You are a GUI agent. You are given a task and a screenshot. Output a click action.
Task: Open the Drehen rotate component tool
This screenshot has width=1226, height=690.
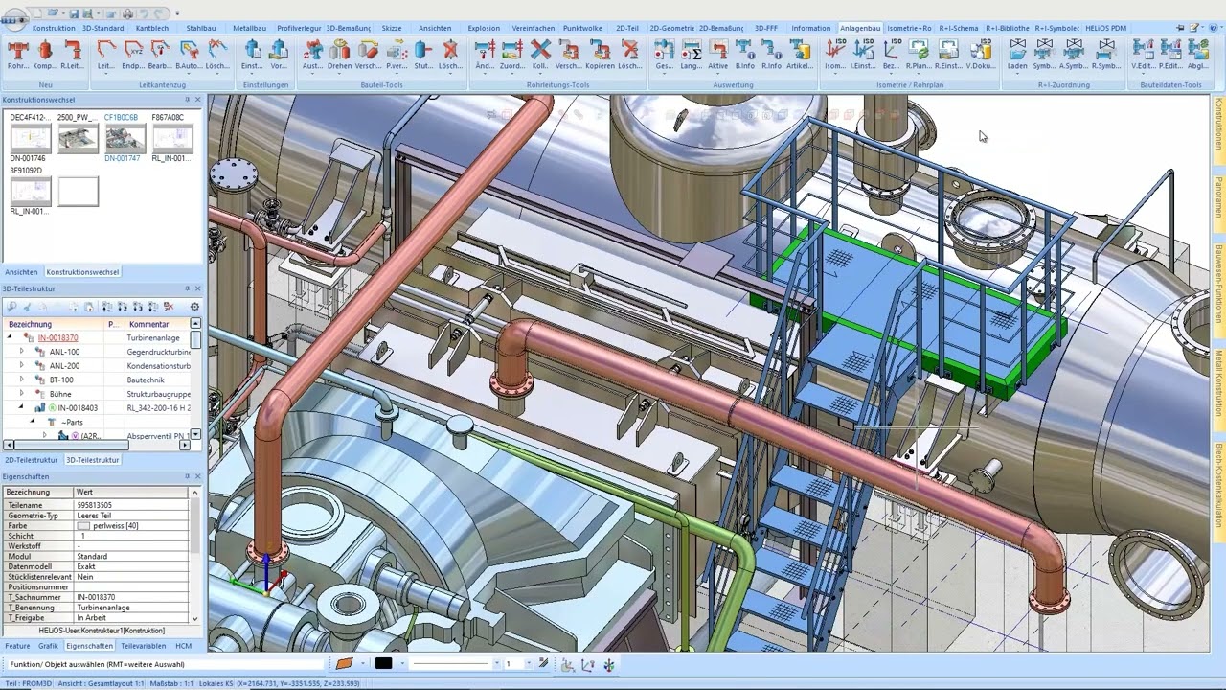[x=340, y=55]
